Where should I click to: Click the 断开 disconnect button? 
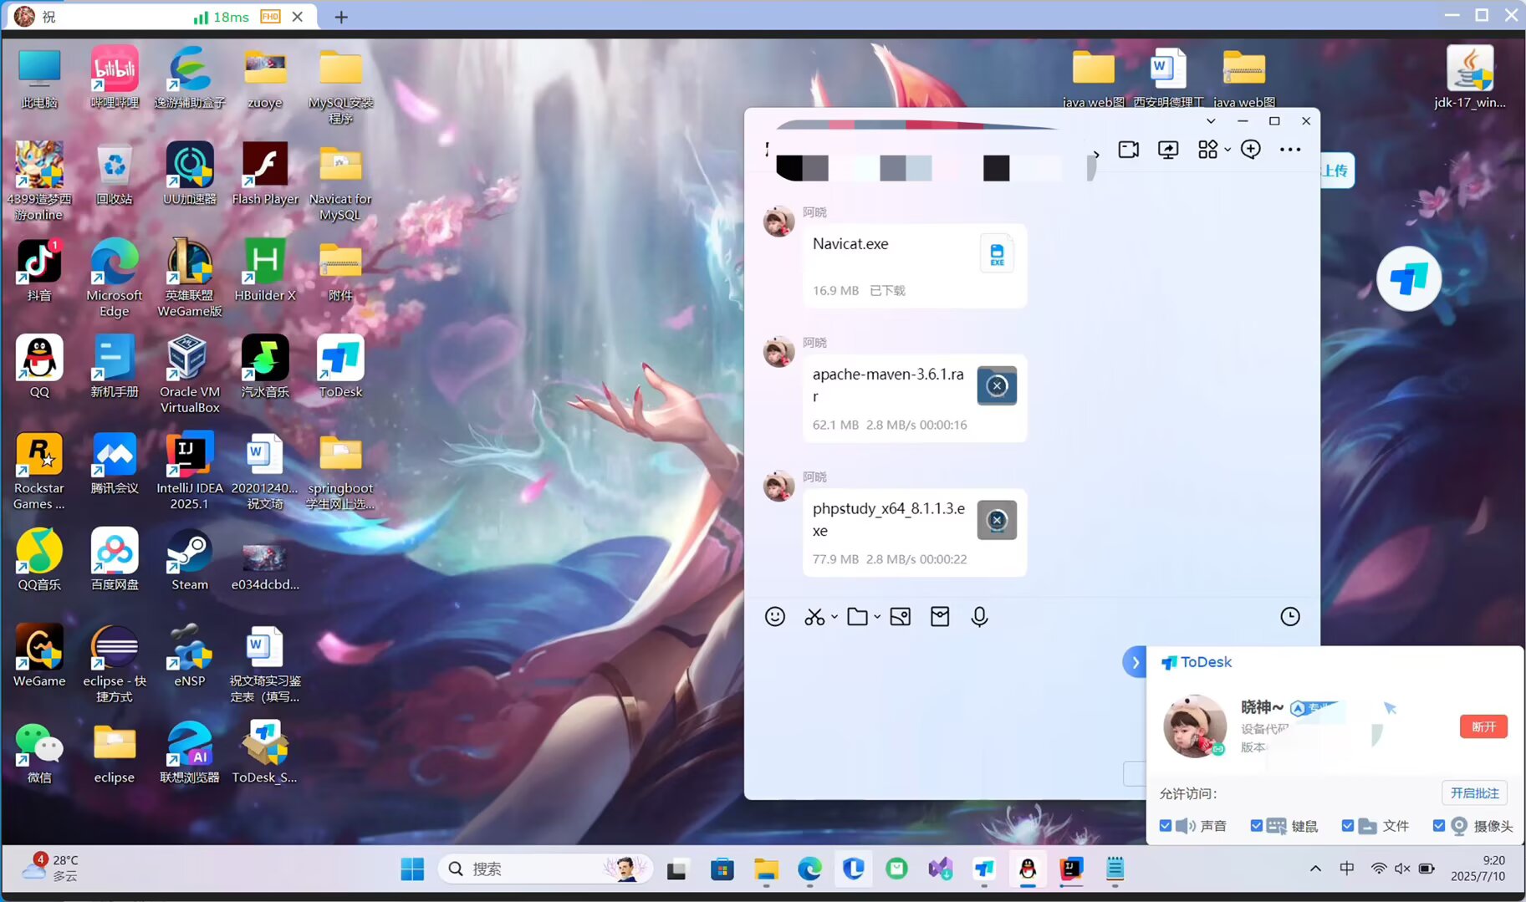click(x=1483, y=726)
